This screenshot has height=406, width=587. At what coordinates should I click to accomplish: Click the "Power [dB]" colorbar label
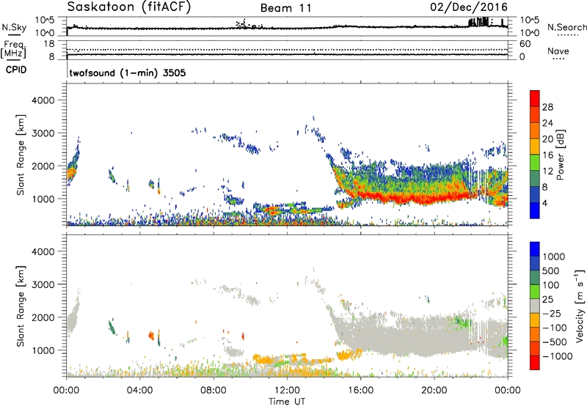tap(561, 155)
